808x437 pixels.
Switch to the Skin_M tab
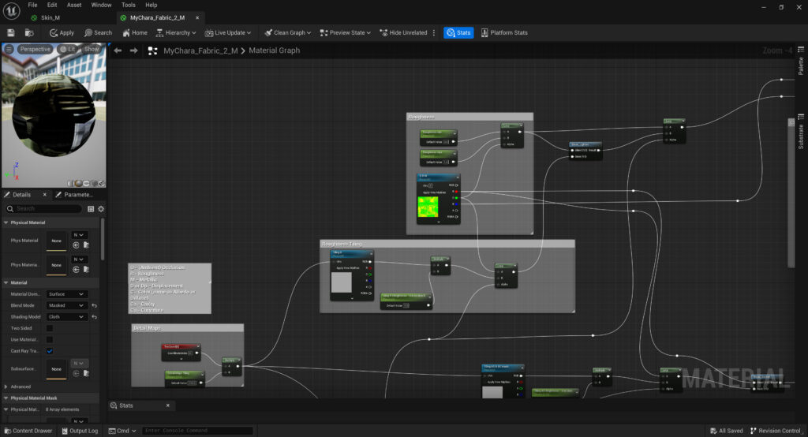click(x=46, y=17)
